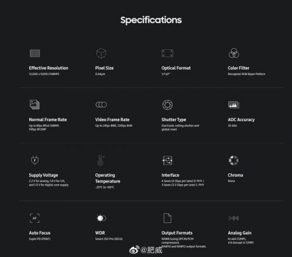Click the Normal Frame Rate picture icon
The width and height of the screenshot is (292, 257).
click(x=34, y=104)
